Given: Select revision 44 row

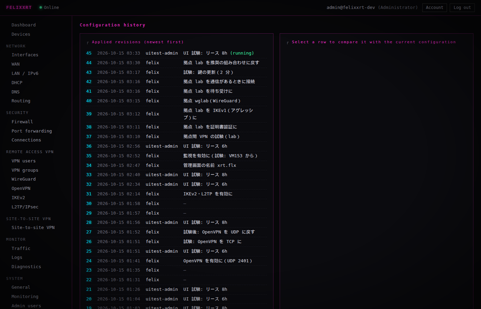Looking at the screenshot, I should tap(176, 63).
